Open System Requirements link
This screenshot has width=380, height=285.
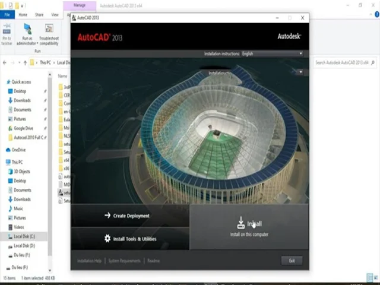click(x=124, y=261)
